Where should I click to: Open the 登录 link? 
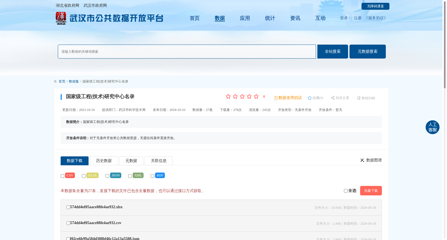pos(344,18)
